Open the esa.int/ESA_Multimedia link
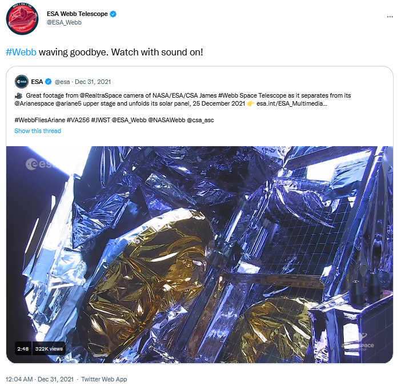The width and height of the screenshot is (405, 390). tap(292, 103)
